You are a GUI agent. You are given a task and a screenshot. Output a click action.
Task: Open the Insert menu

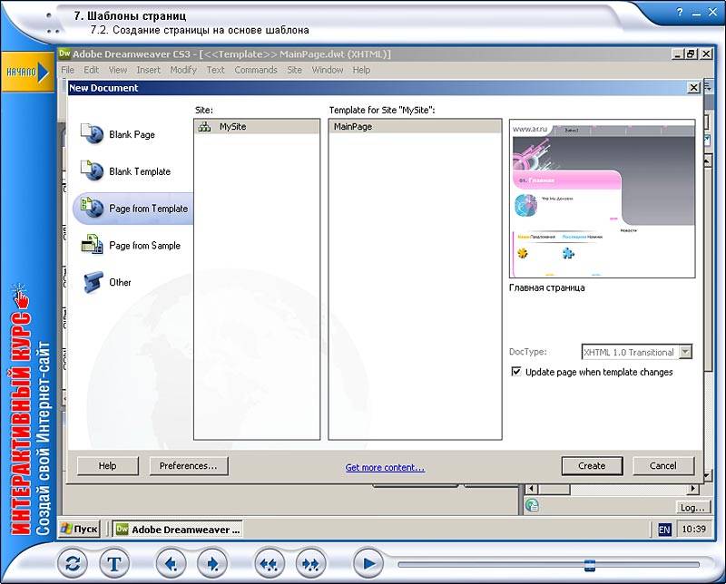coord(148,70)
